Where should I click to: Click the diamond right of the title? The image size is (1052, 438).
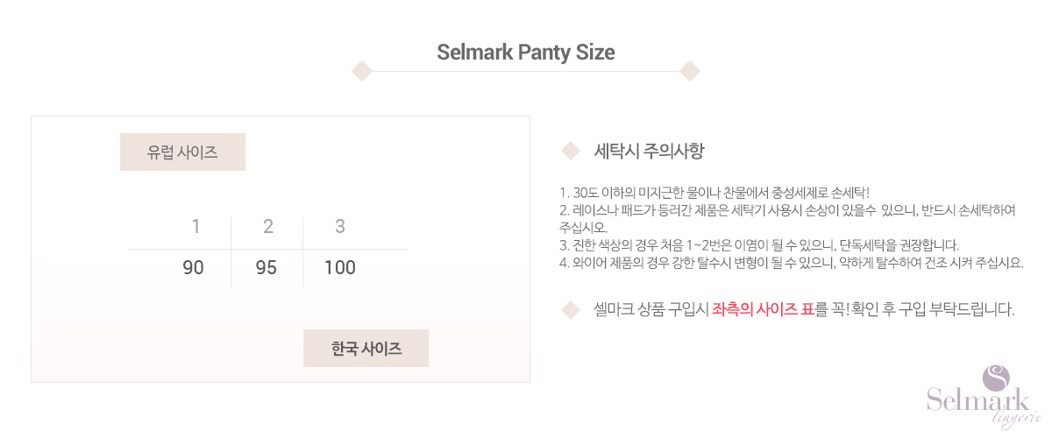[690, 71]
